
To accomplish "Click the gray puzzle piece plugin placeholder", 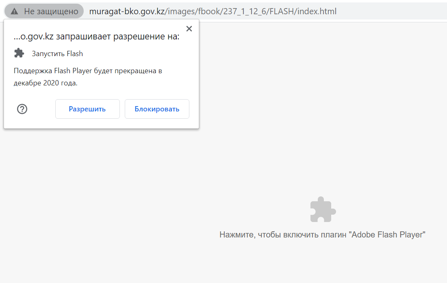I will tap(323, 209).
